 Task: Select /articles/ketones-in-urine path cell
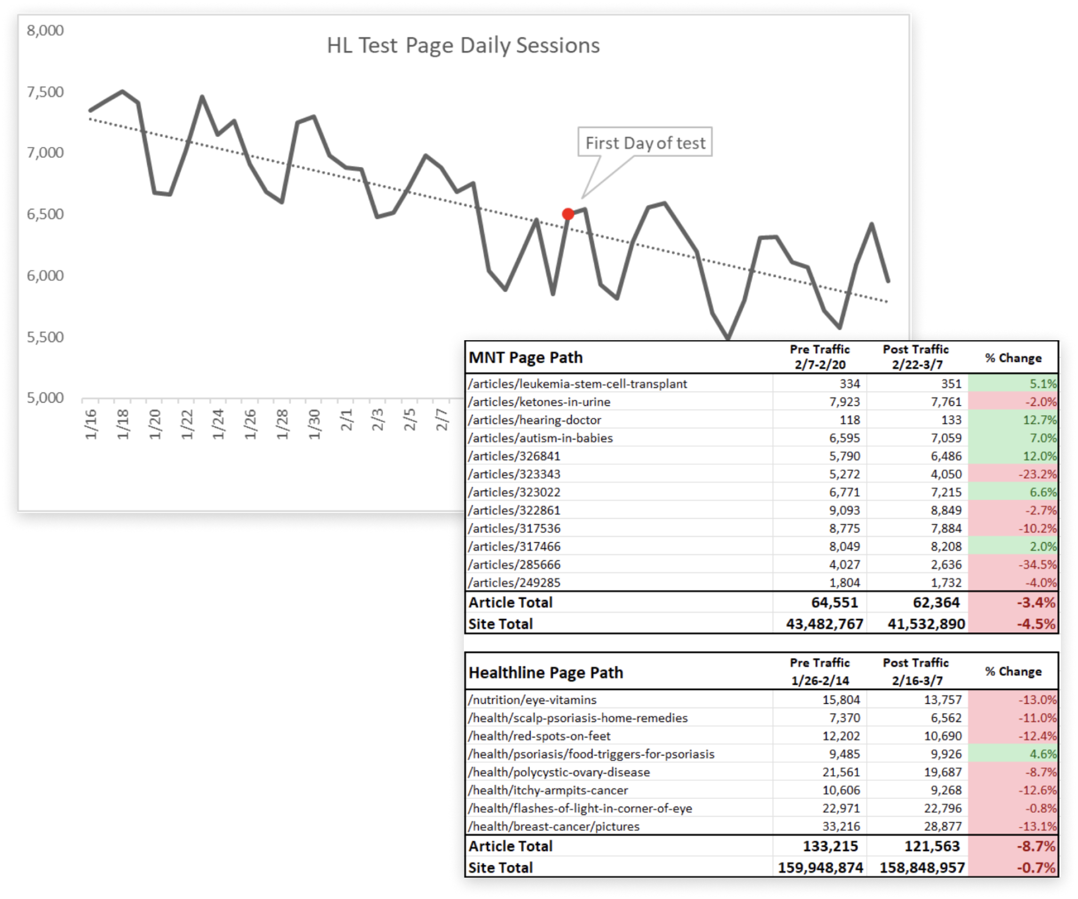coord(539,402)
